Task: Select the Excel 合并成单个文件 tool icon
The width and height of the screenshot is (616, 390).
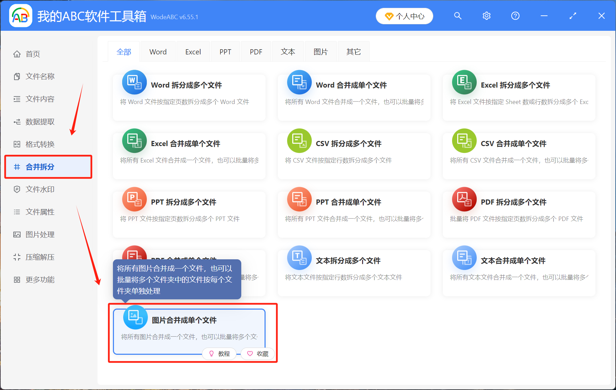Action: click(134, 141)
